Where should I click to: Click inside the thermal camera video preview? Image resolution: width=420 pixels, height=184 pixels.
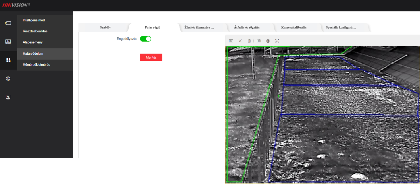coord(322,115)
